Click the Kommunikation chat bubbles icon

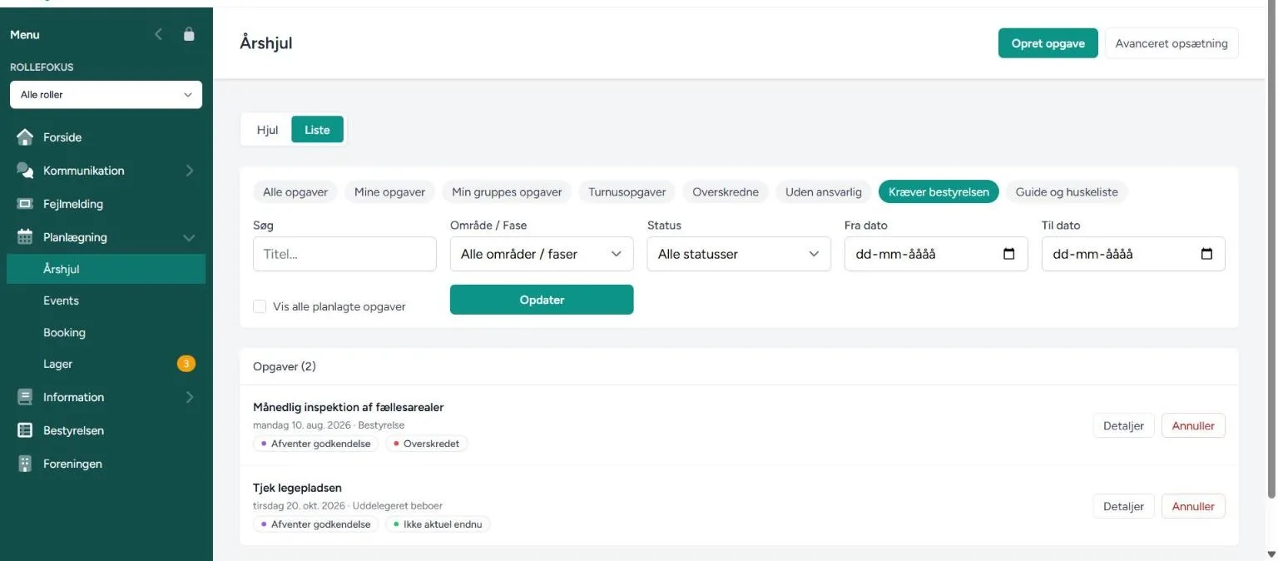[x=25, y=171]
